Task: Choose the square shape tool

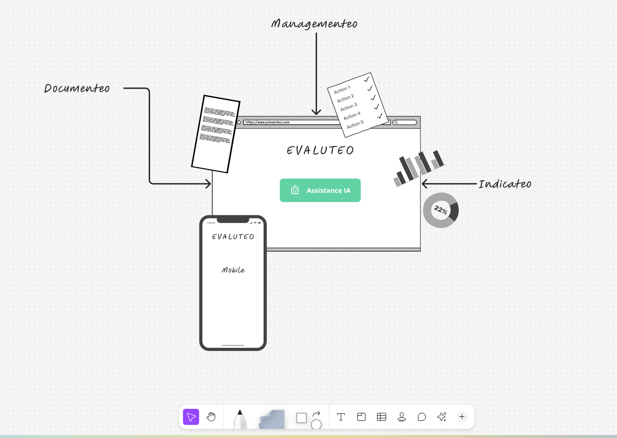Action: (x=301, y=418)
